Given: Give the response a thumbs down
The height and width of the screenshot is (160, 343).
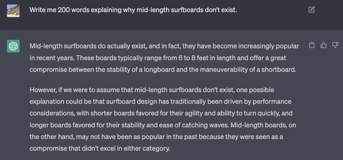Looking at the screenshot, I should tap(335, 45).
